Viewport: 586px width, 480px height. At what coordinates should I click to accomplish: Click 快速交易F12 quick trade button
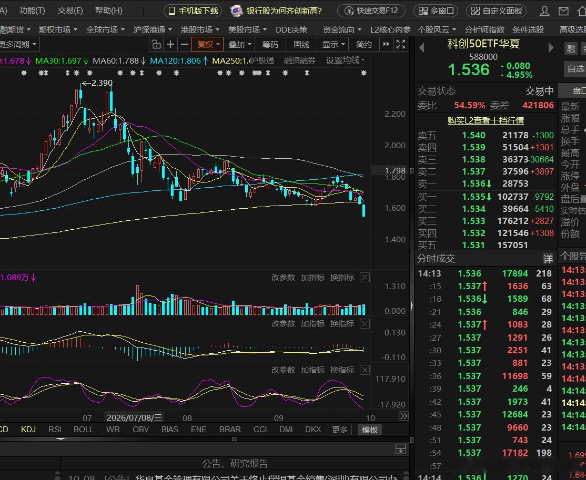click(371, 11)
